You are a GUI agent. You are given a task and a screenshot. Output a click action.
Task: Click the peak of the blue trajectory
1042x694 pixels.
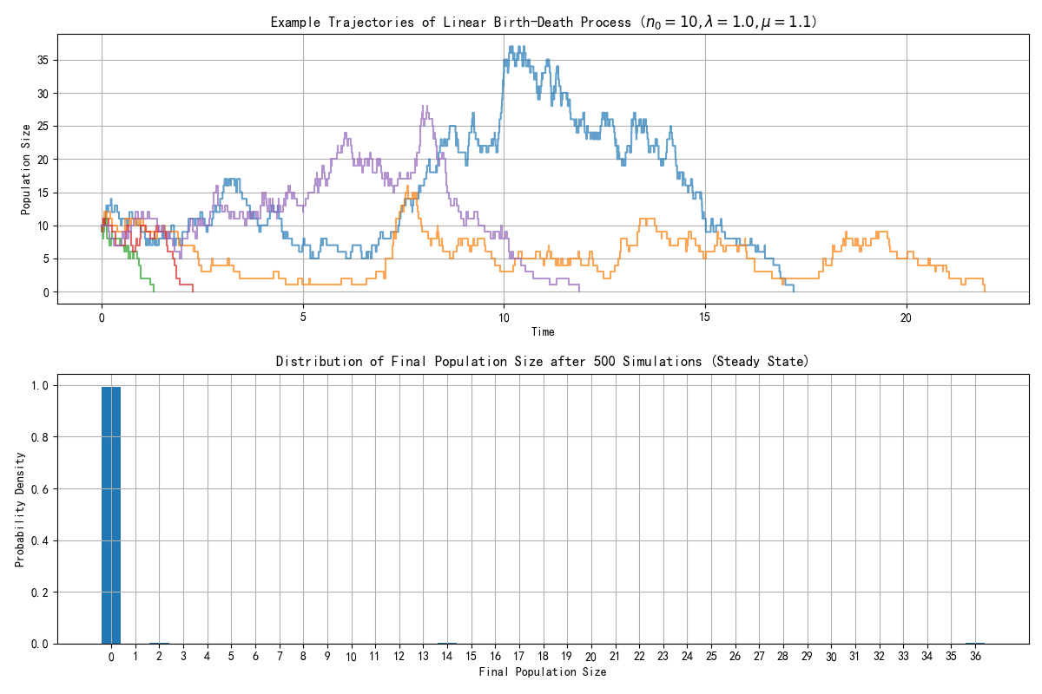[x=512, y=48]
